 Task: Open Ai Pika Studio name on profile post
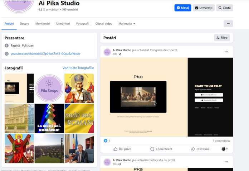122,160
